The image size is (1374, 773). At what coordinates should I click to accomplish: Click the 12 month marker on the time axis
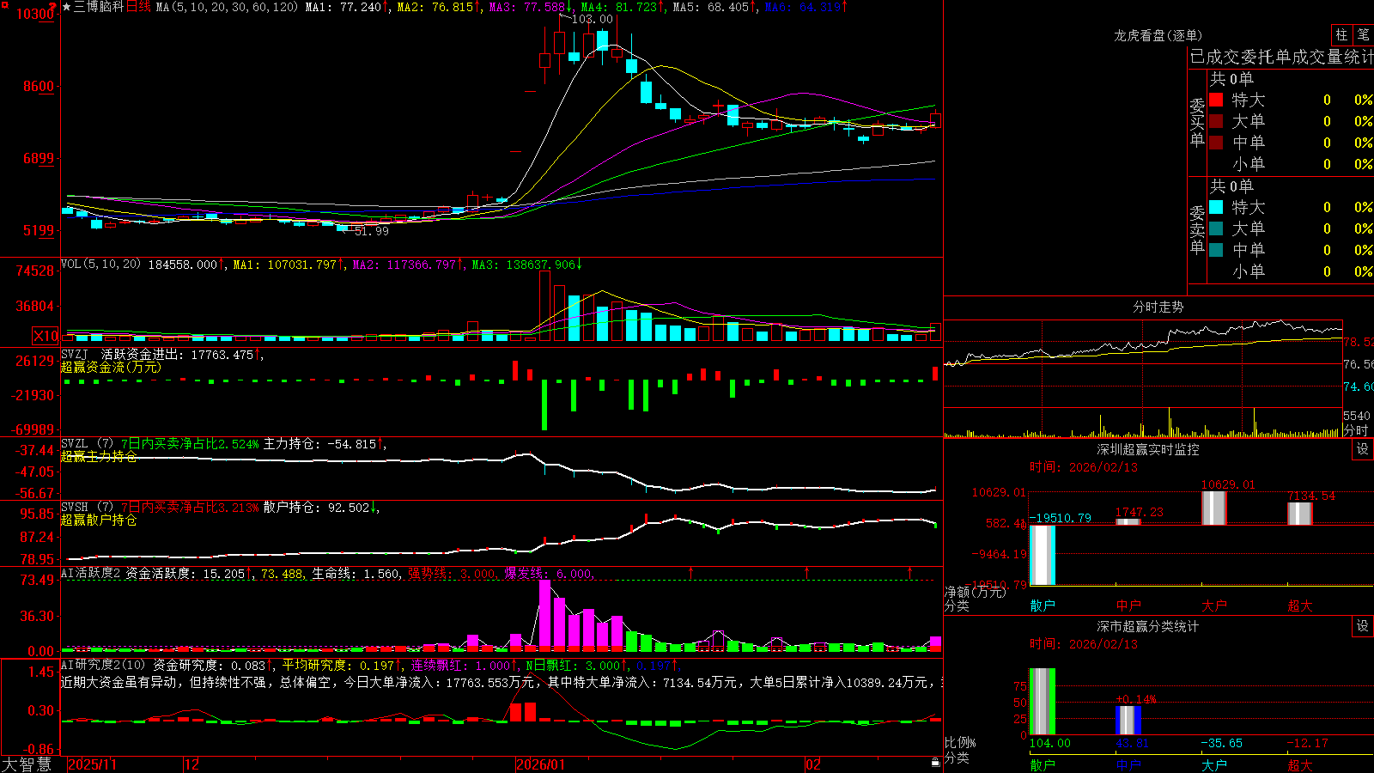[192, 764]
